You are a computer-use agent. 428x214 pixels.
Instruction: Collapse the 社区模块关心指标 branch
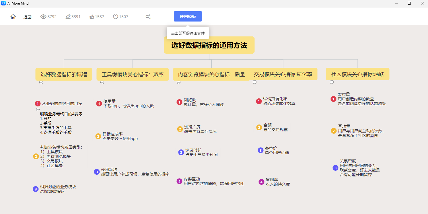pos(332,82)
